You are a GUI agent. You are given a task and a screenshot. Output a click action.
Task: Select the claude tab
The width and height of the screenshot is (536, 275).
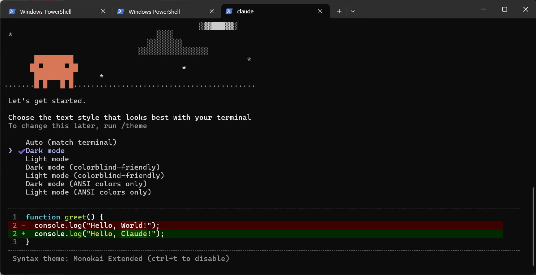275,12
